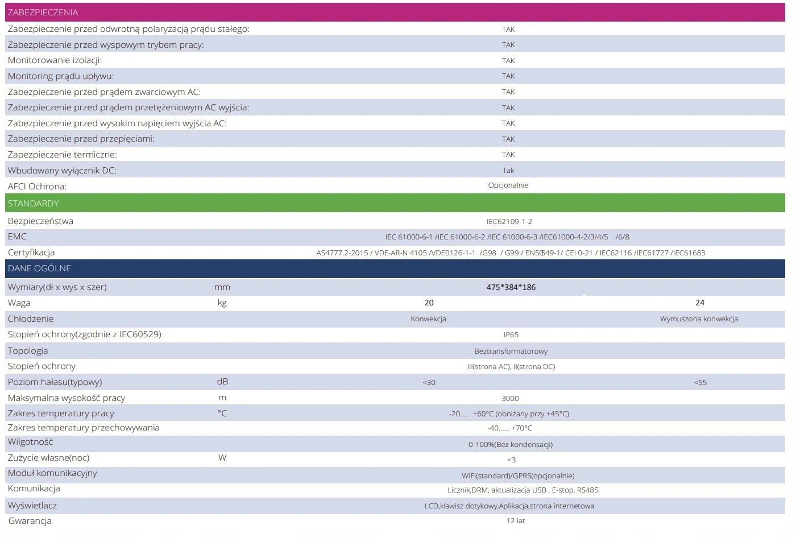Viewport: 796px width, 538px height.
Task: Click the '12 lat' warranty value
Action: (516, 521)
